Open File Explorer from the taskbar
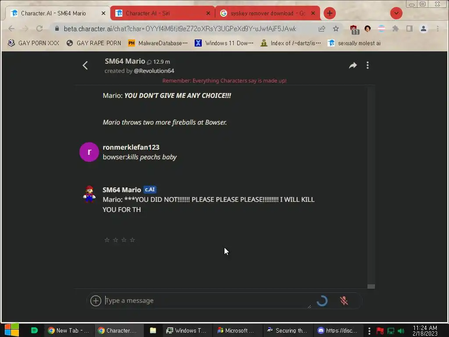Image resolution: width=449 pixels, height=337 pixels. pyautogui.click(x=153, y=330)
